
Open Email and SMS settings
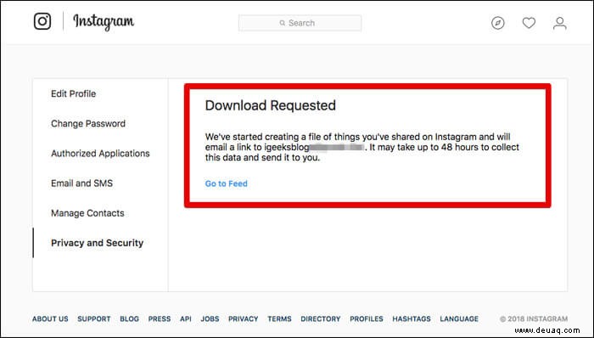point(81,183)
